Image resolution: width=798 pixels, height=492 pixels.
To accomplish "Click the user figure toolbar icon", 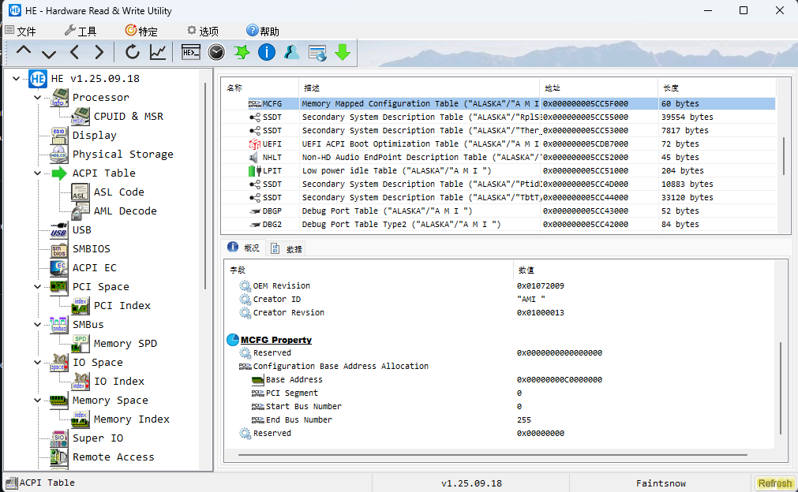I will 291,52.
